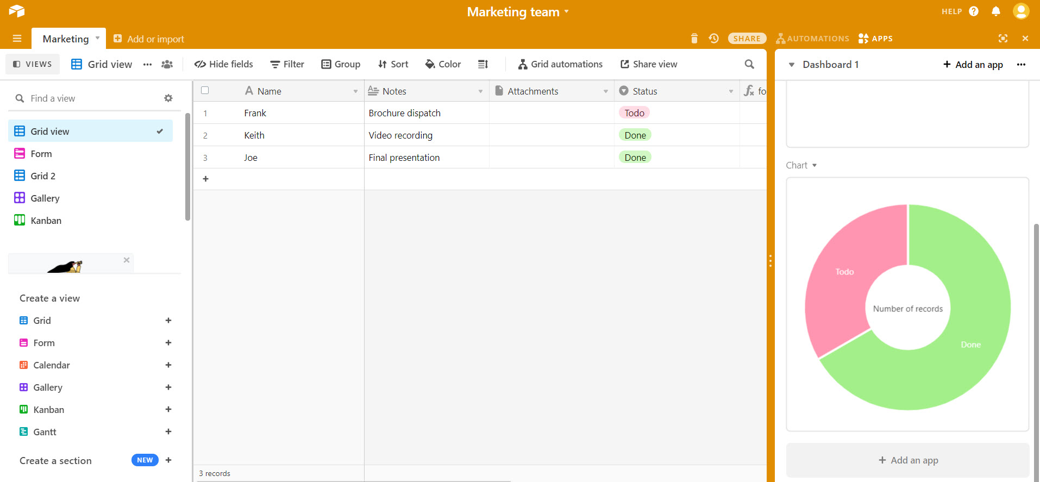The image size is (1040, 482).
Task: Check the select all records checkbox
Action: [205, 91]
